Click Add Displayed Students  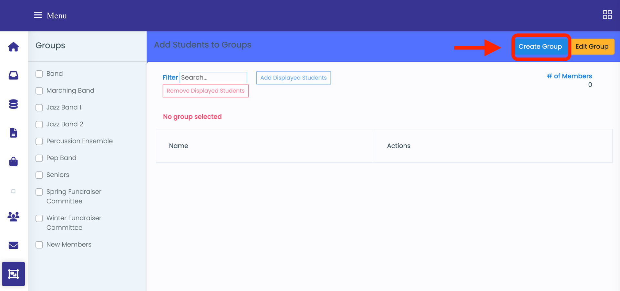293,78
